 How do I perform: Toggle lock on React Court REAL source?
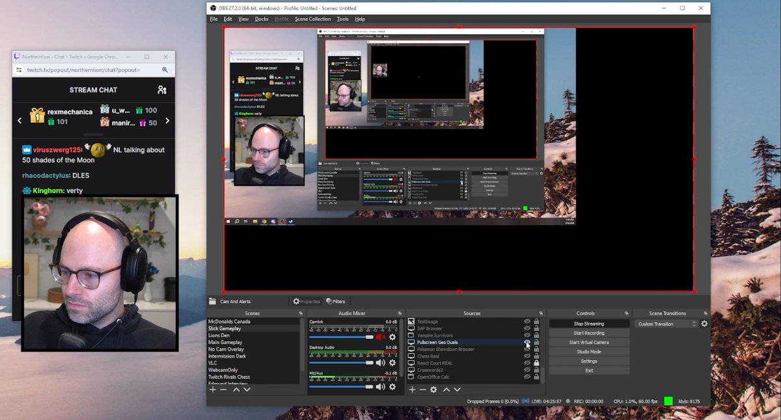click(536, 363)
